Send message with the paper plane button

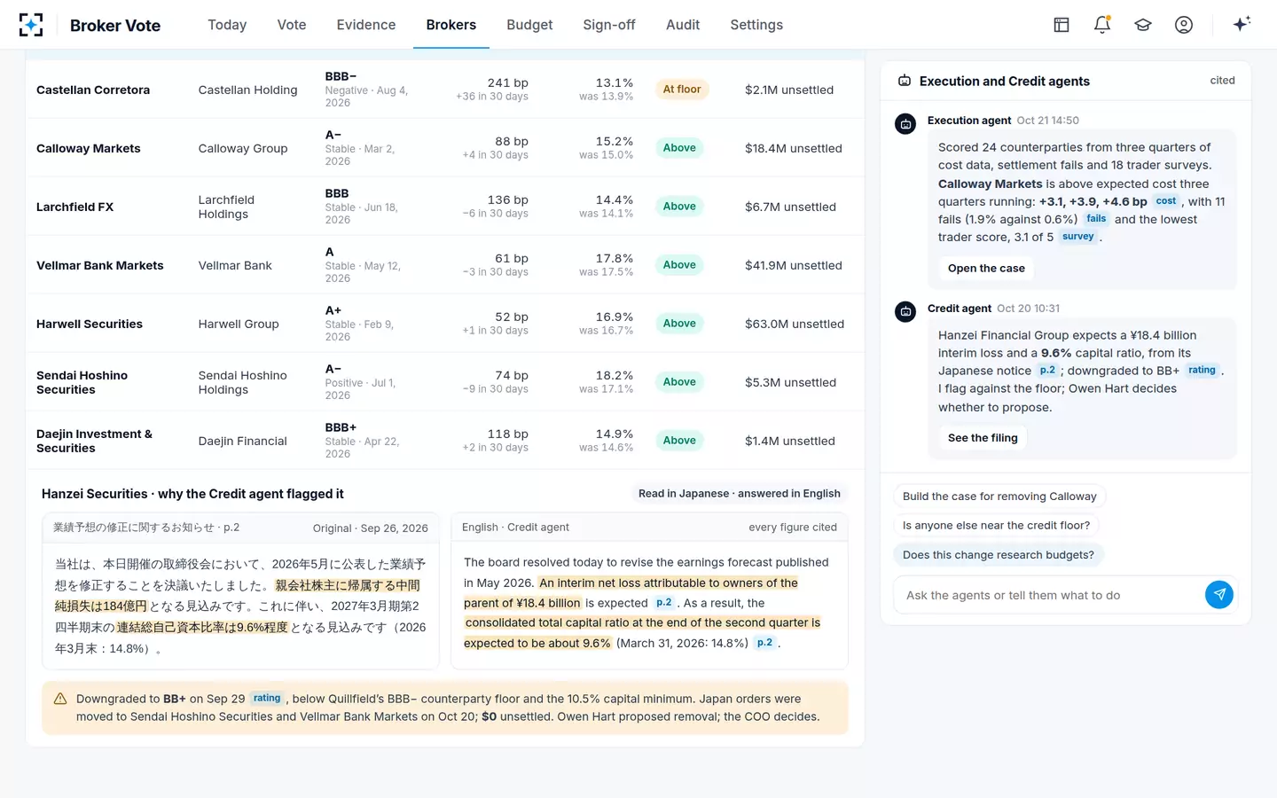pyautogui.click(x=1219, y=595)
